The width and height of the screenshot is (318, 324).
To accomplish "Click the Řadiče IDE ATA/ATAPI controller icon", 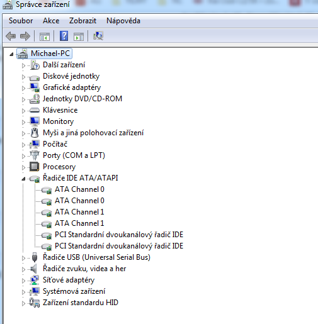I will 35,179.
